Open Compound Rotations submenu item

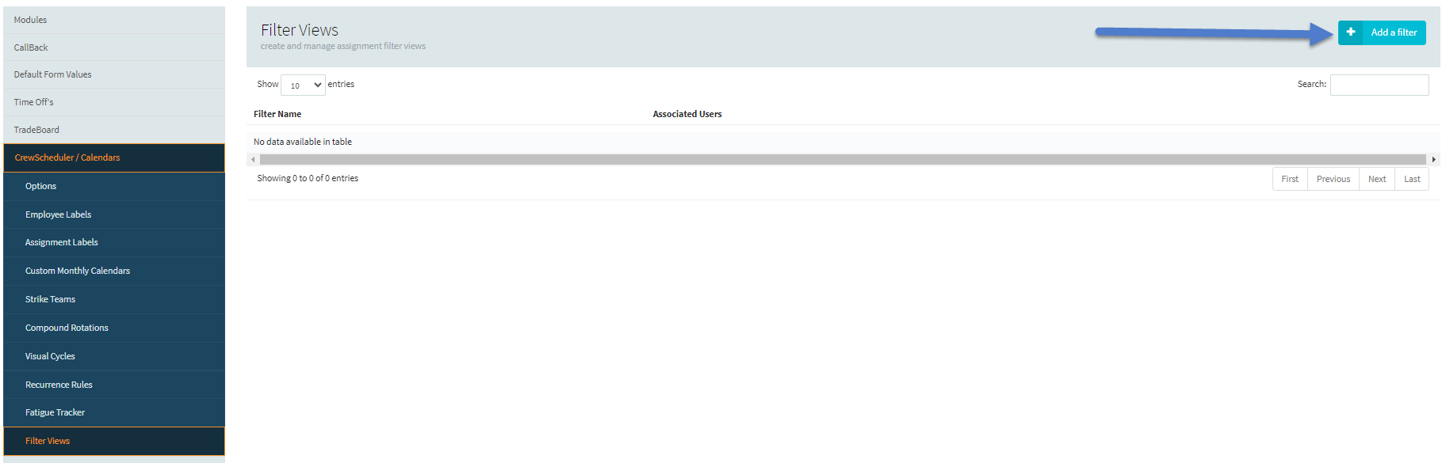(114, 328)
